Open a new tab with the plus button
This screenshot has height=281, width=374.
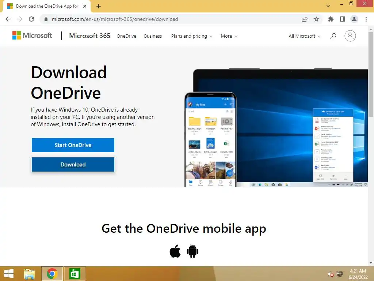click(99, 6)
